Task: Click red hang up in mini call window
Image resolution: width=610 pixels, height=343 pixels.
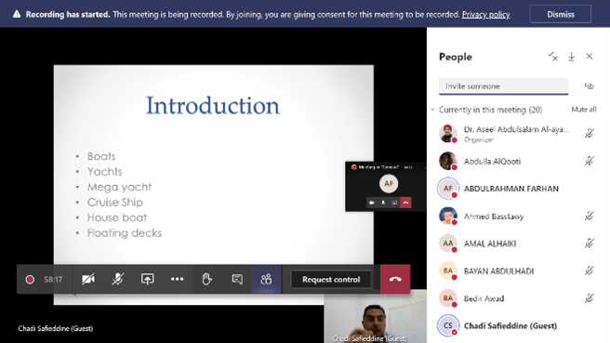Action: click(405, 203)
